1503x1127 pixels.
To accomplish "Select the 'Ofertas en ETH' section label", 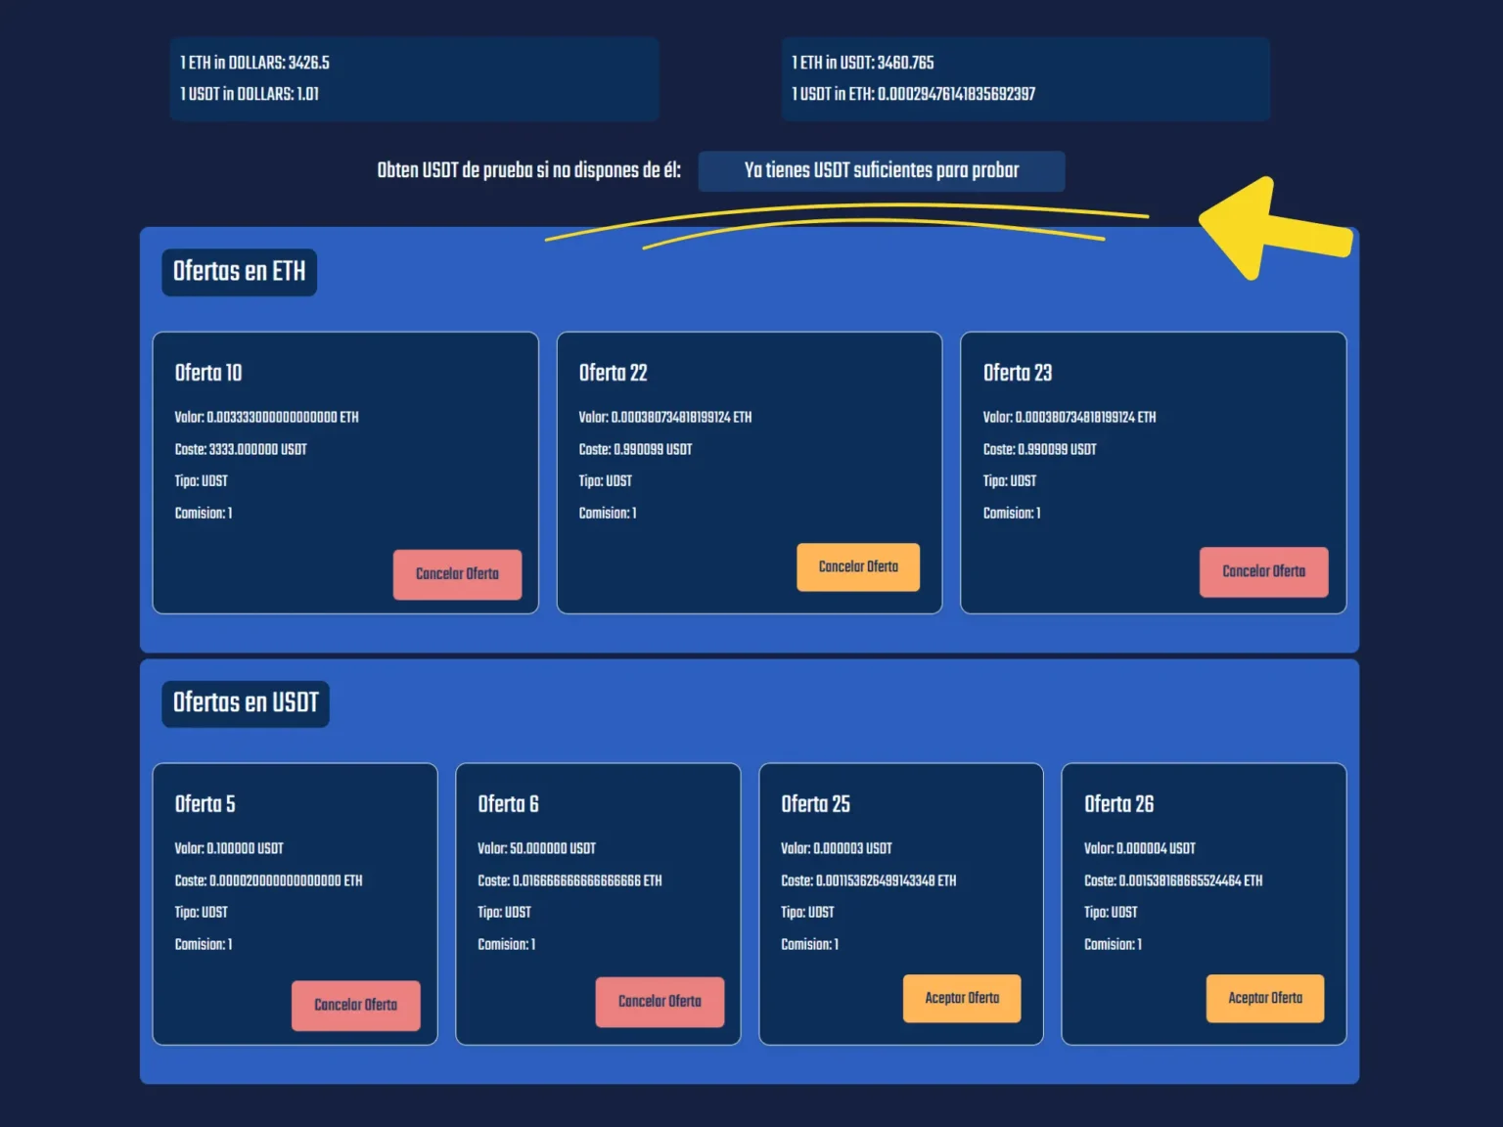I will [239, 271].
